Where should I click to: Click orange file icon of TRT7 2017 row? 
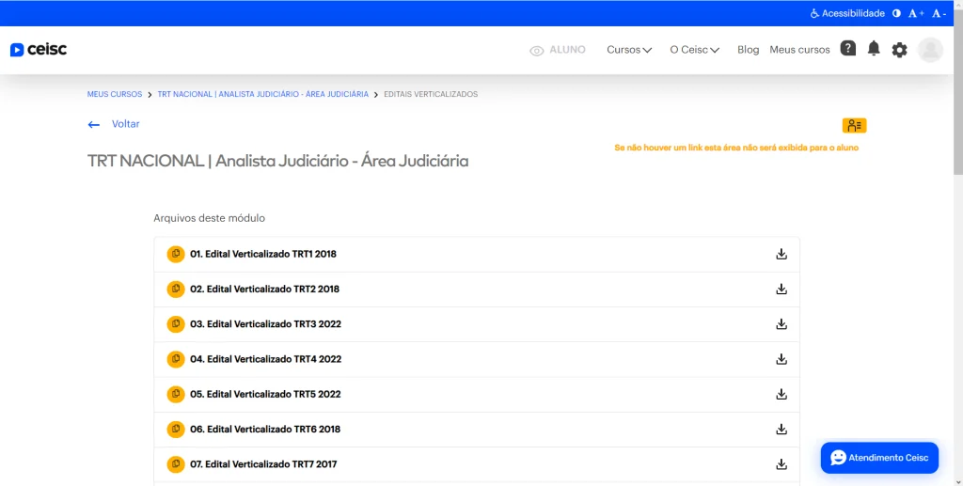[176, 464]
